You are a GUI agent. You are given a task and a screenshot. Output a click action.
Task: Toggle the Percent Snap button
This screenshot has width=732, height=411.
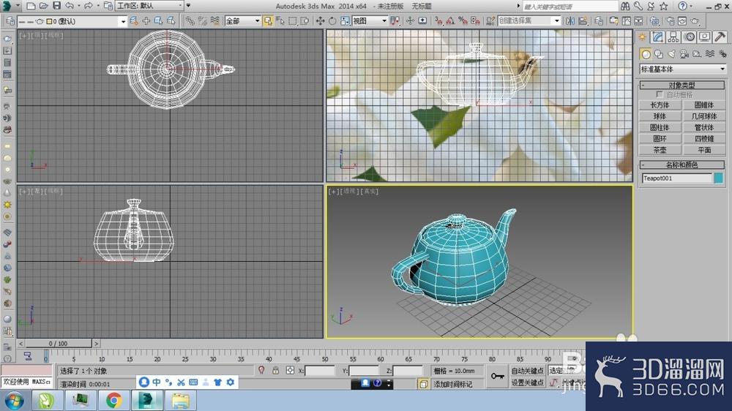463,21
